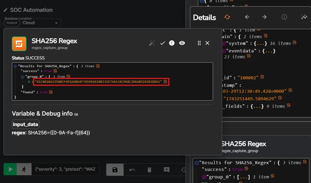Save the workflow using the floppy disk icon
The image size is (311, 183).
point(115,170)
